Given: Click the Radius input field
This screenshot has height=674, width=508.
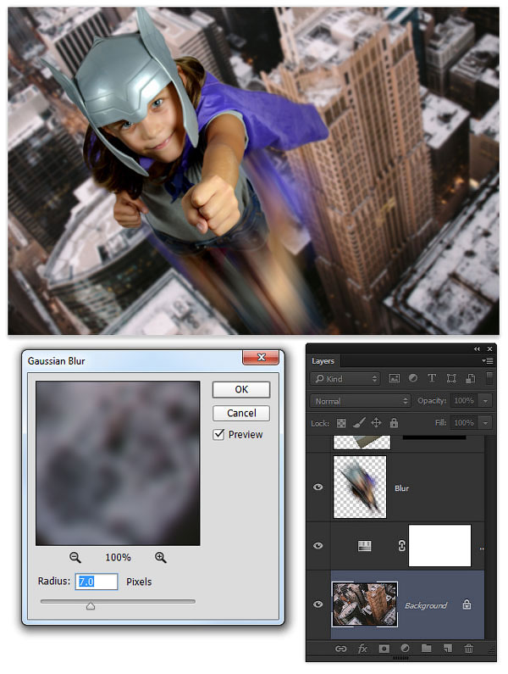Looking at the screenshot, I should [x=97, y=582].
